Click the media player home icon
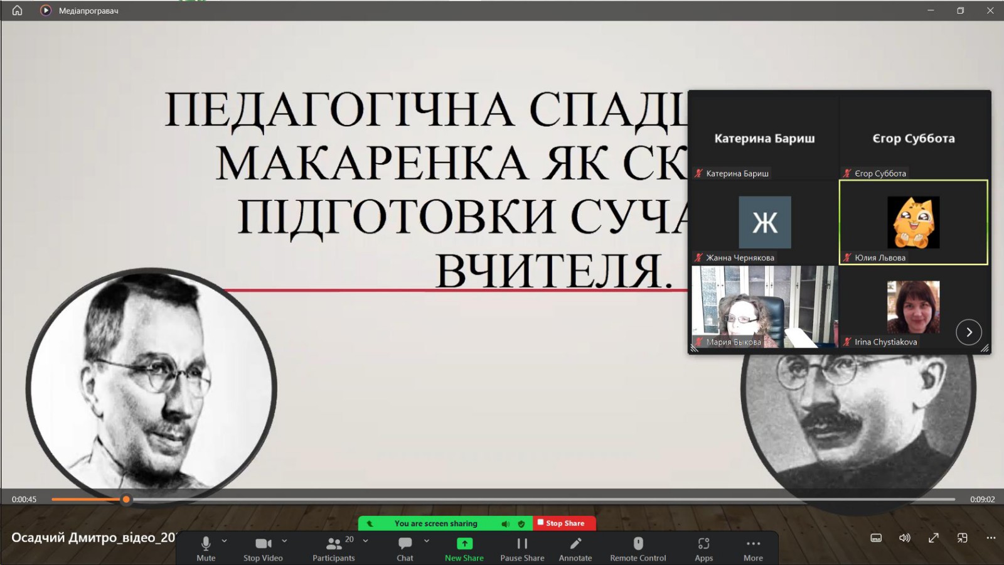The height and width of the screenshot is (565, 1004). coord(17,10)
